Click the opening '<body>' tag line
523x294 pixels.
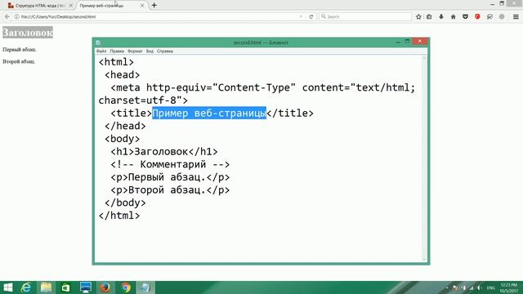(122, 139)
